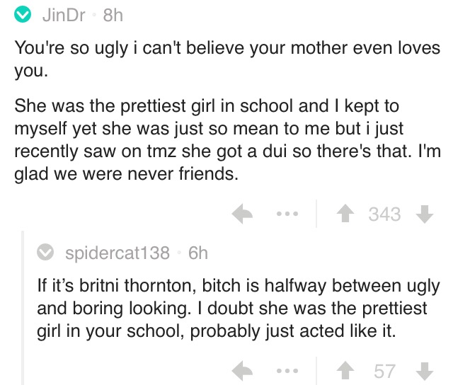Collapse spidercat138's reply using gray chevron
Viewport: 453px width, 385px height.
click(45, 252)
